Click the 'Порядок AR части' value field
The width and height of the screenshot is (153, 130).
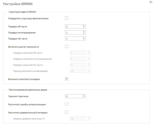pos(74,26)
